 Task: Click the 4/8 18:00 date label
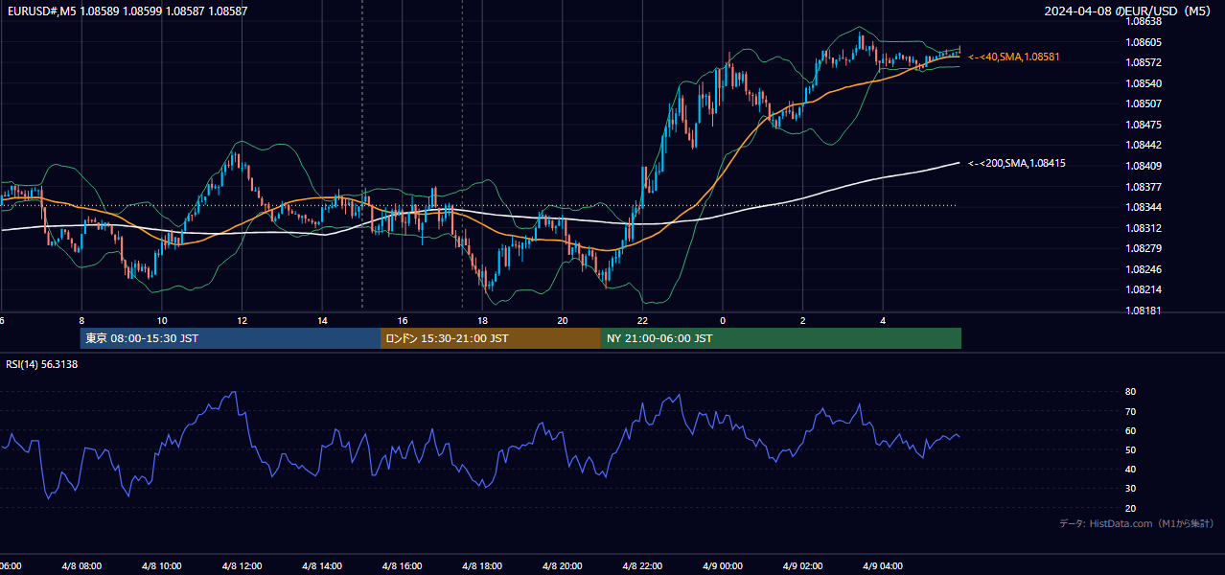[x=482, y=566]
